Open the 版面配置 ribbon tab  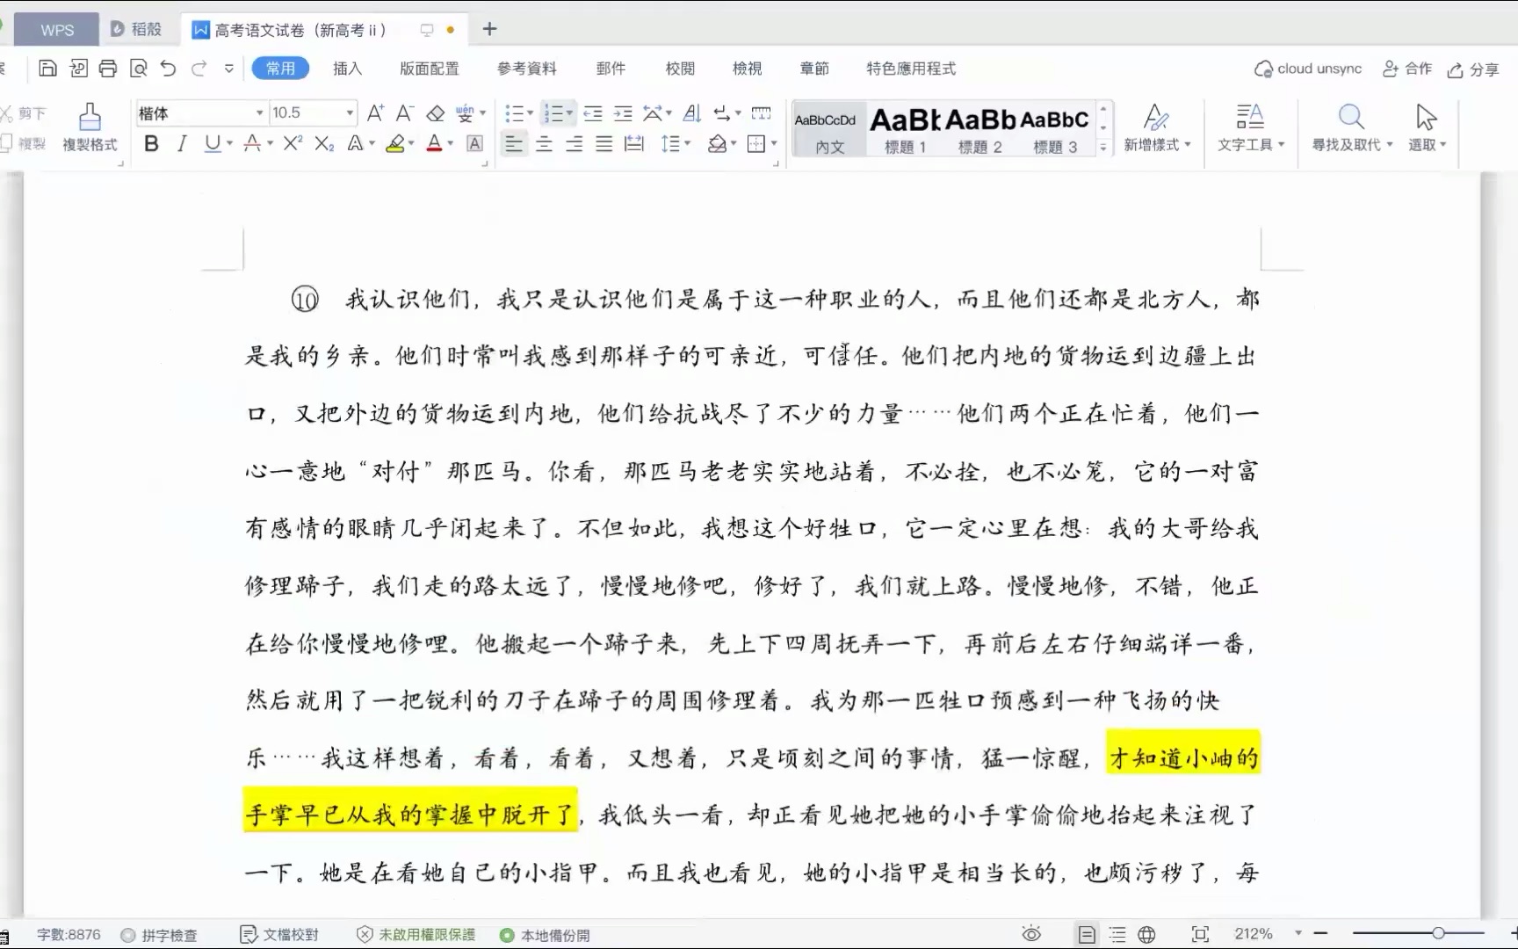coord(429,69)
